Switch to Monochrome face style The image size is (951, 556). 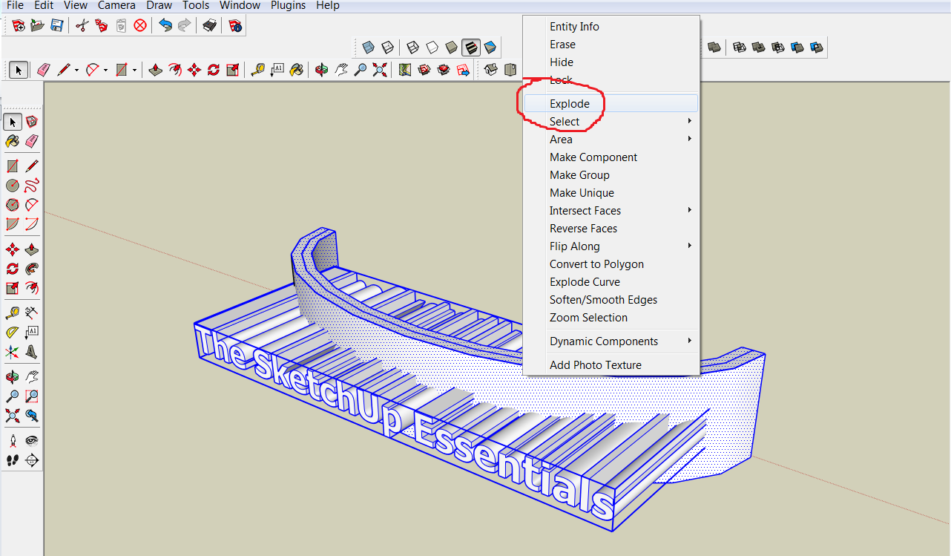point(490,48)
